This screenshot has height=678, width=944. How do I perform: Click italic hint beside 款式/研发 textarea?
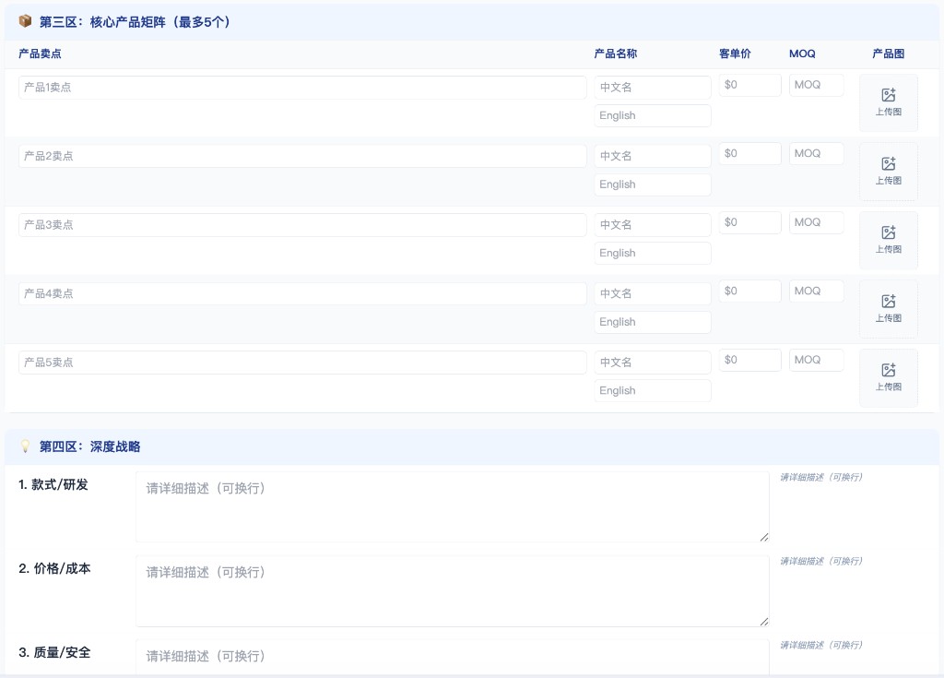coord(821,477)
